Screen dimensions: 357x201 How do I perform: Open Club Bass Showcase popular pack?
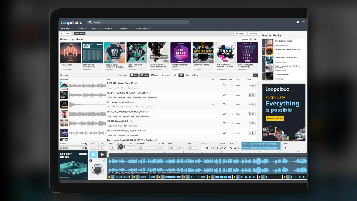coord(284,43)
